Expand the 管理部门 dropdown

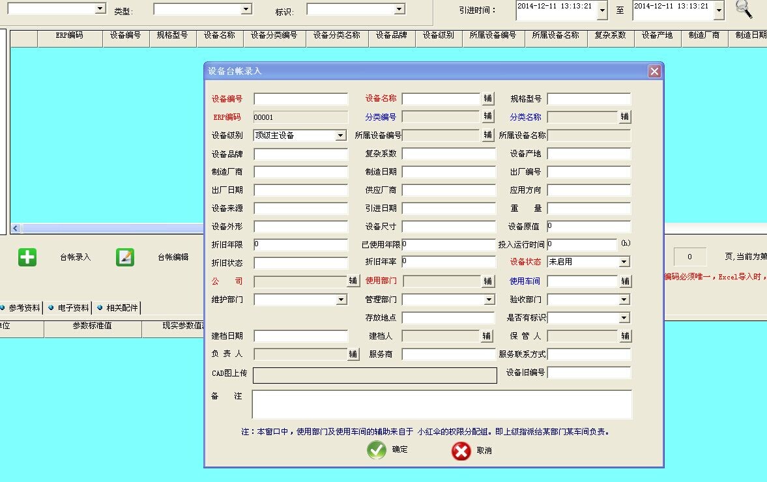point(489,299)
